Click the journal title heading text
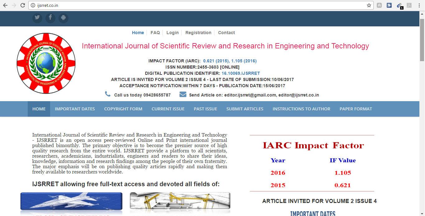Viewport: 425px width, 216px height. (x=225, y=46)
